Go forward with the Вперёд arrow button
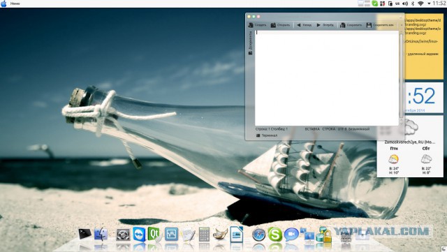 point(325,25)
